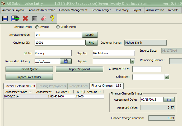182x126 pixels.
Task: Click the Ship To field
Action: click(114, 53)
